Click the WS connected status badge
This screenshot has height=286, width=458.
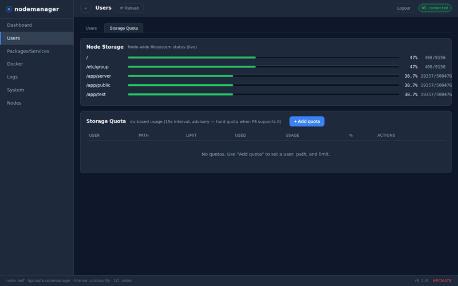point(435,8)
